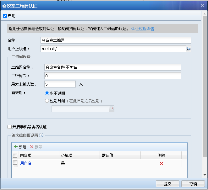Click the green plus 新增 button
The height and width of the screenshot is (190, 208).
click(x=20, y=147)
